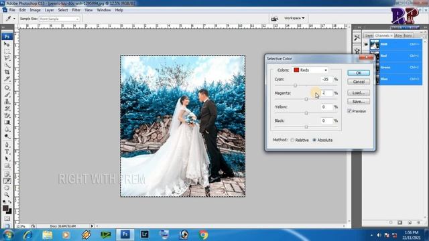Switch to the Layers tab

[369, 35]
